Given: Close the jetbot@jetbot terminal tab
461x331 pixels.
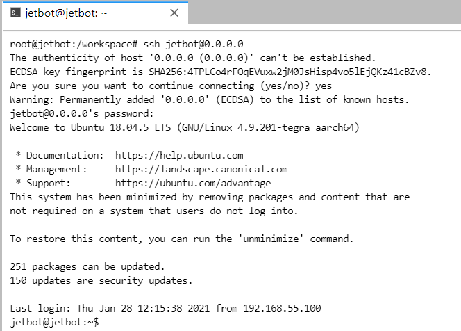Looking at the screenshot, I should click(x=174, y=13).
